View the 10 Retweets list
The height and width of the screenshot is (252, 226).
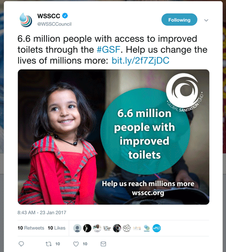(x=31, y=228)
